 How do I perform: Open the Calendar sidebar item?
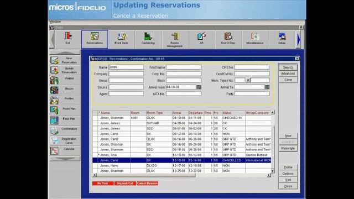click(65, 151)
